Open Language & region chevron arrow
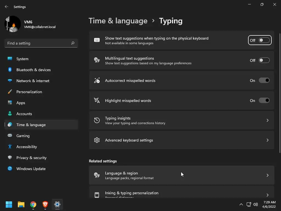The width and height of the screenshot is (281, 211). [268, 175]
